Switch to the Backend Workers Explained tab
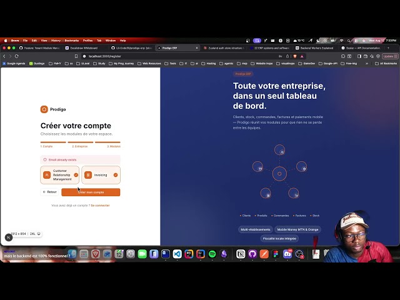Image resolution: width=400 pixels, height=300 pixels. [314, 48]
